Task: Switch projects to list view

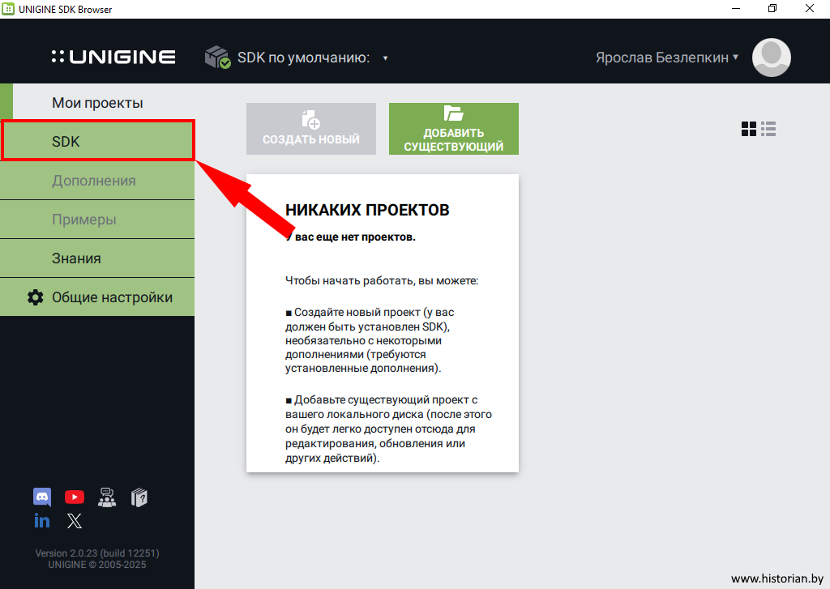Action: pos(769,129)
